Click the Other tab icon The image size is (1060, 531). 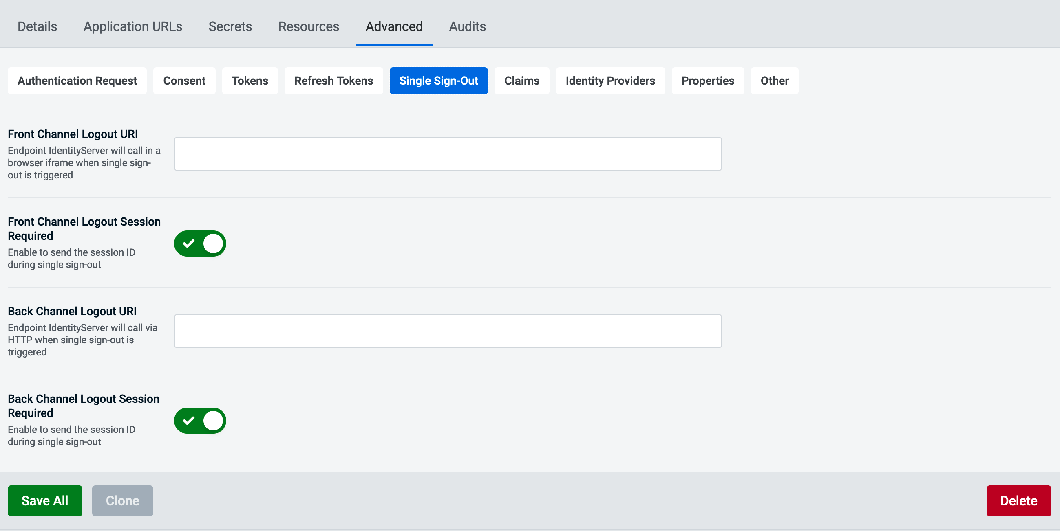pyautogui.click(x=775, y=81)
